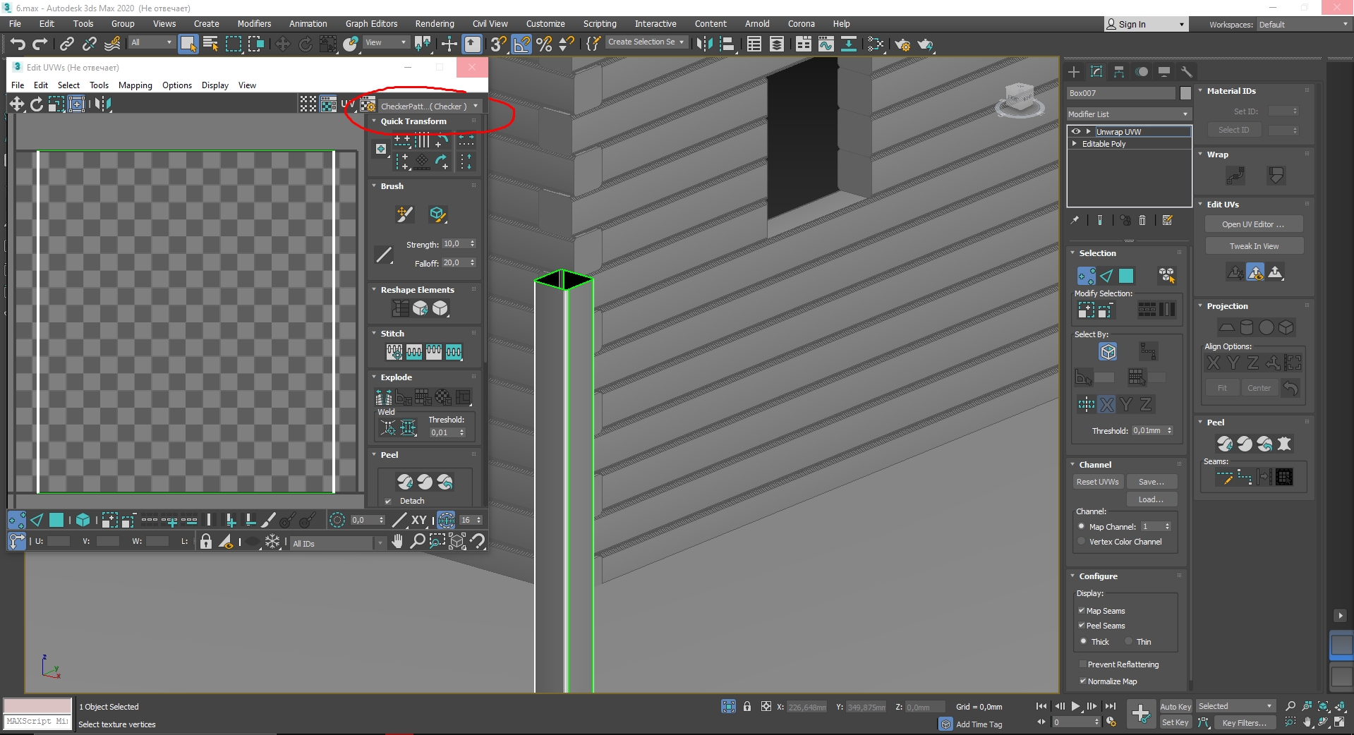1354x735 pixels.
Task: Open the Create tab plus icon
Action: coord(1074,72)
